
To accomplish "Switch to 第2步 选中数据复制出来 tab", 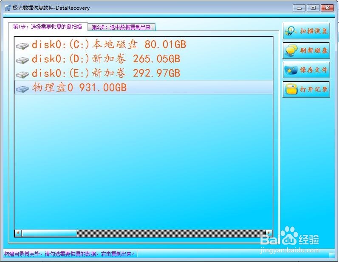I will (121, 27).
